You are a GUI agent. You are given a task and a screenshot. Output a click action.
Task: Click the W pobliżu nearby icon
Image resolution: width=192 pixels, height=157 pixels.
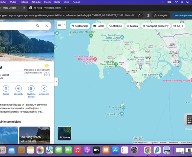(x=18, y=88)
